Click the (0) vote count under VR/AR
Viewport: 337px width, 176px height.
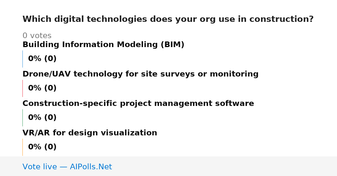pyautogui.click(x=50, y=147)
